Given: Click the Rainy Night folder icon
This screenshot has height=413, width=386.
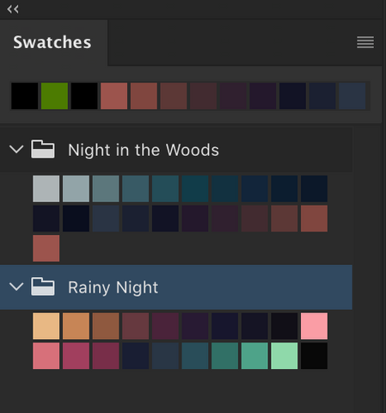Looking at the screenshot, I should point(43,287).
